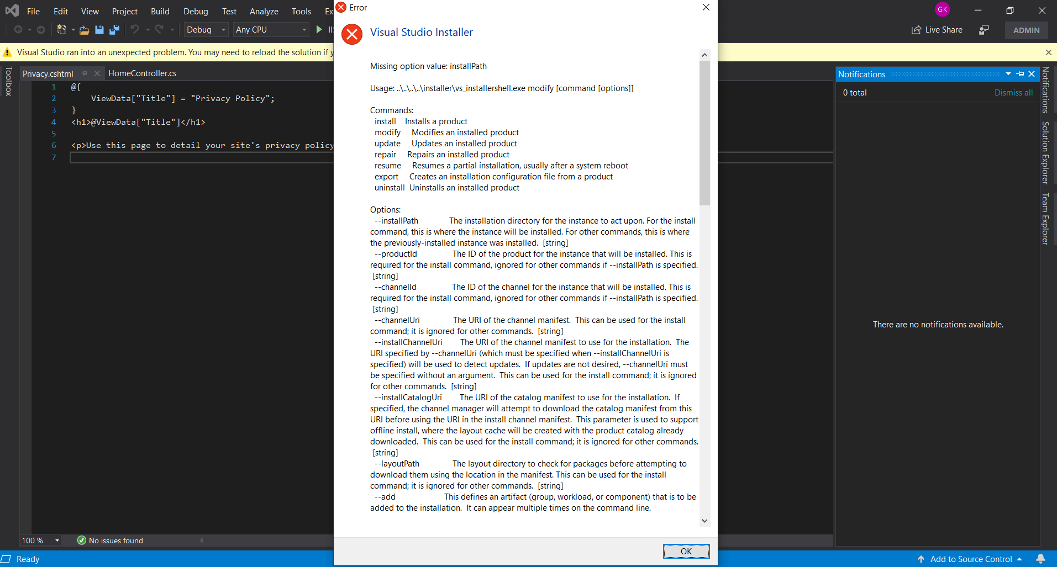Click the yellow warning triangle icon
The image size is (1057, 567).
click(x=7, y=52)
